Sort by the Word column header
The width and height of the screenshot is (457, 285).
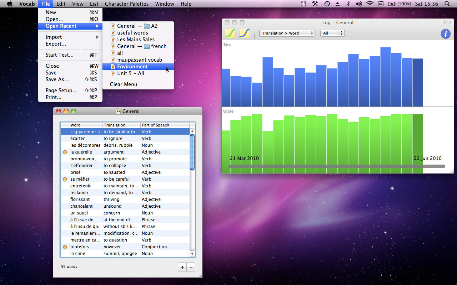coord(86,125)
